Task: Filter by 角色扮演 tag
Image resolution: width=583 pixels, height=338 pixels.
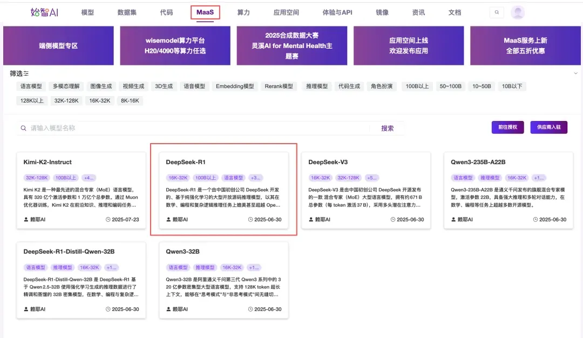Action: [x=382, y=86]
